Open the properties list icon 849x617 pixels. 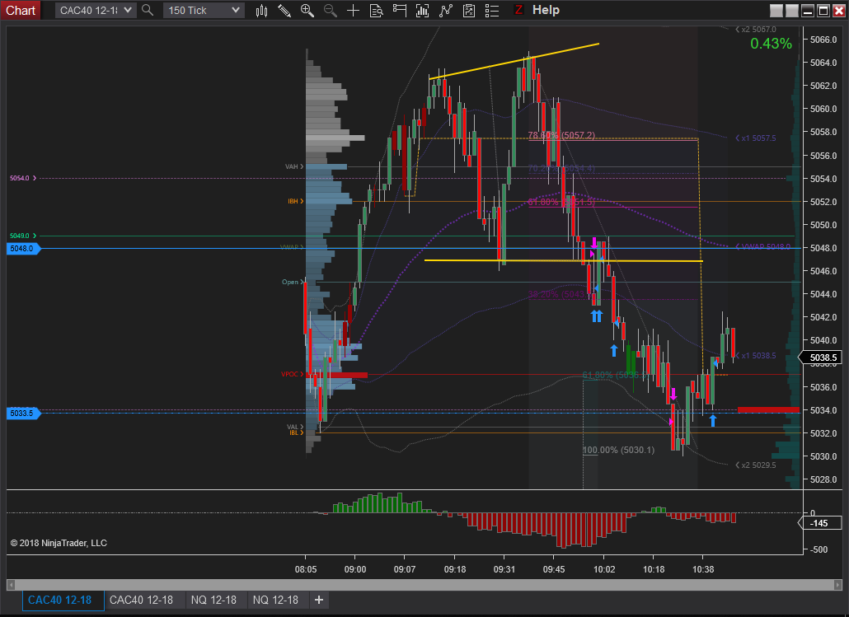click(491, 10)
